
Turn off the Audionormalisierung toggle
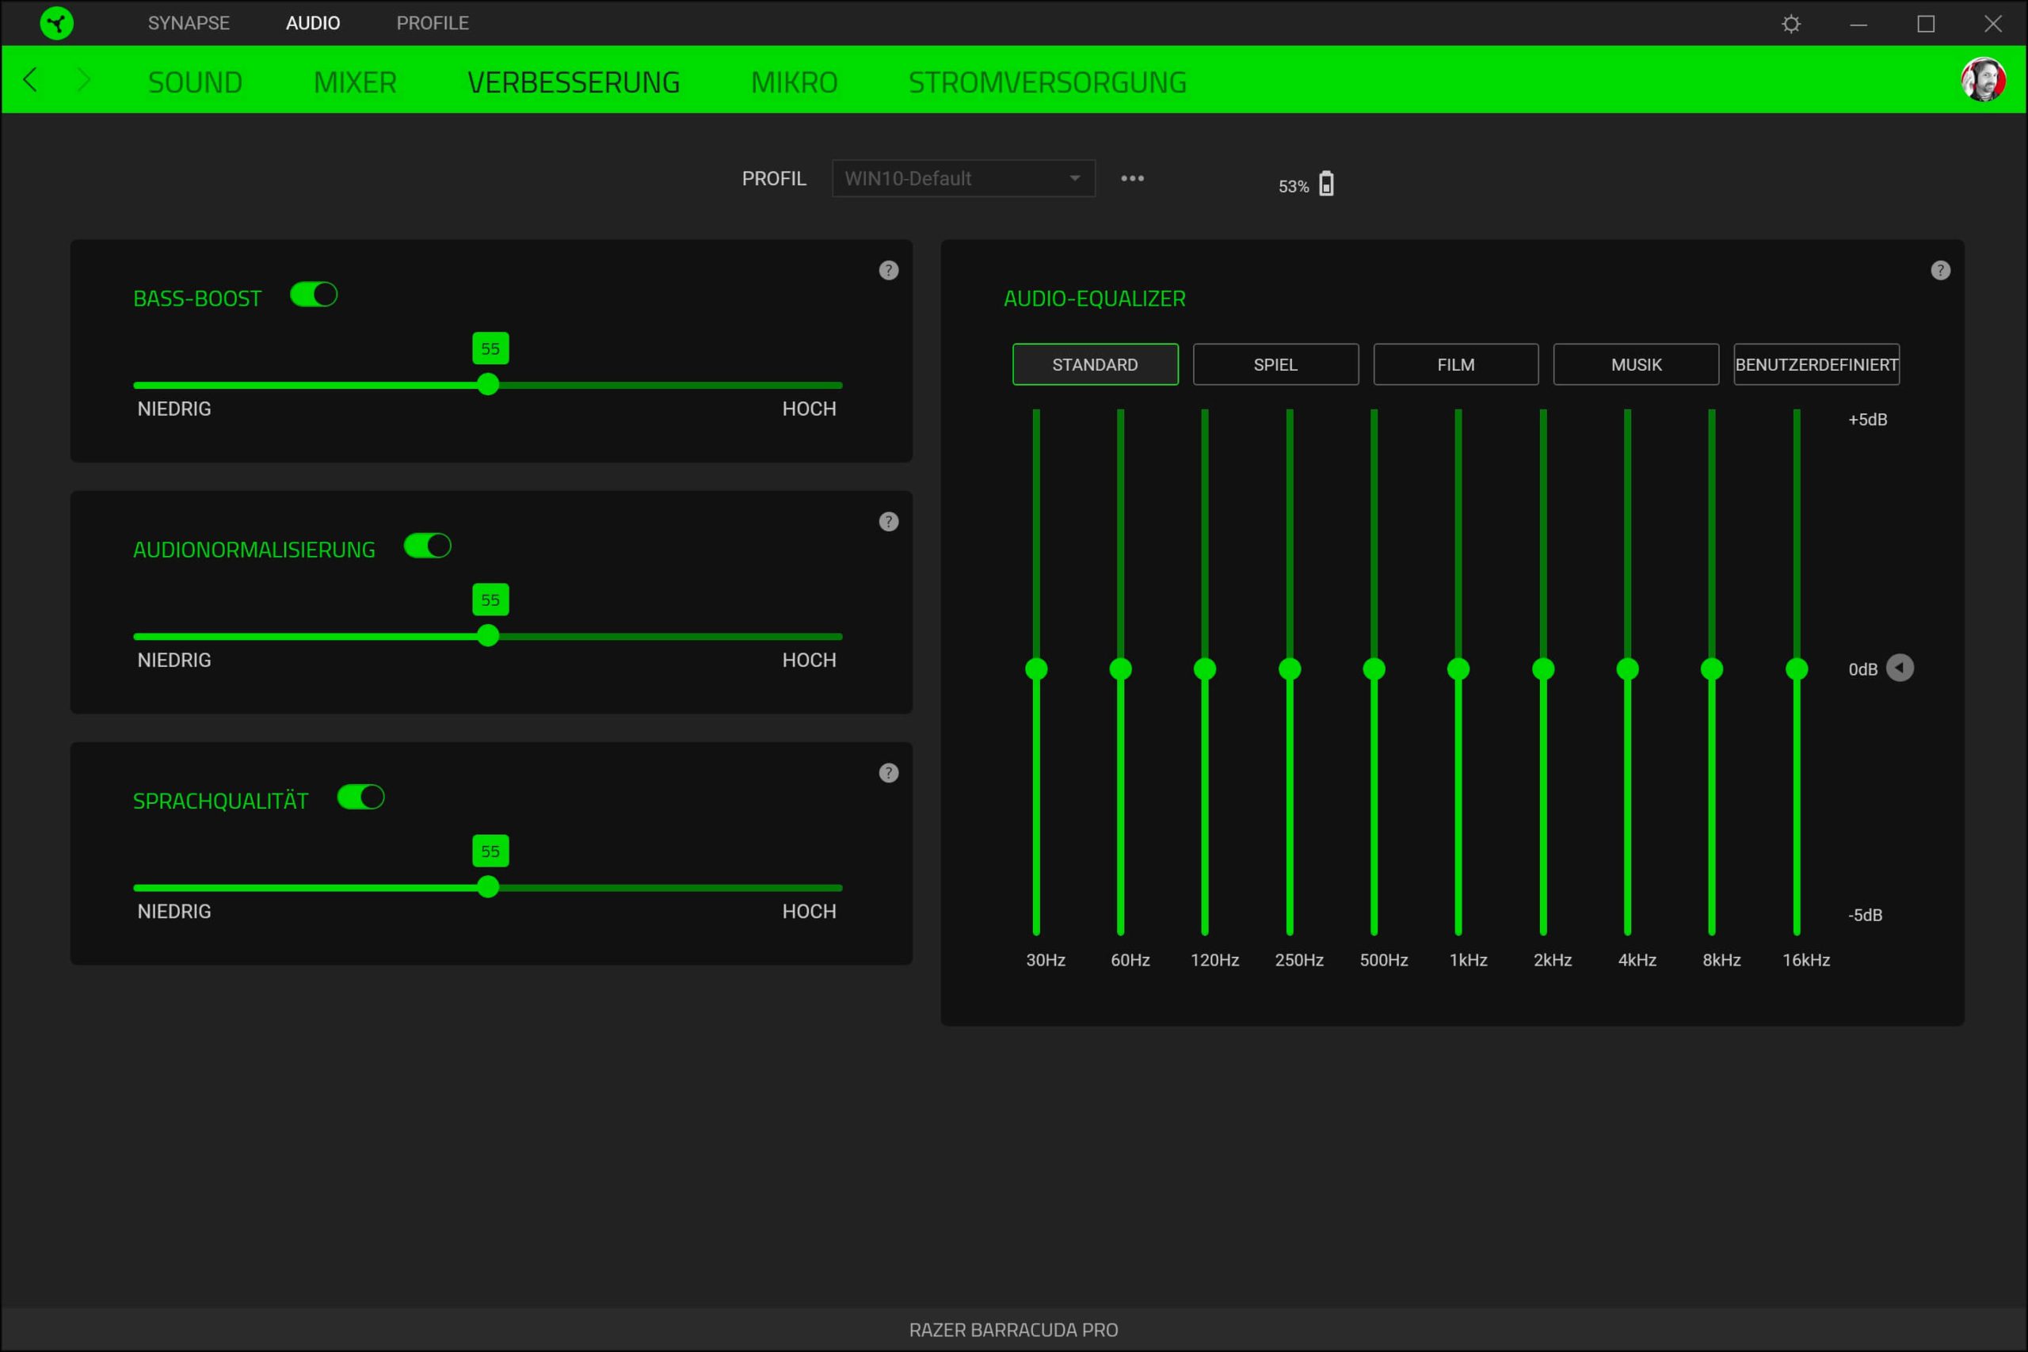428,546
